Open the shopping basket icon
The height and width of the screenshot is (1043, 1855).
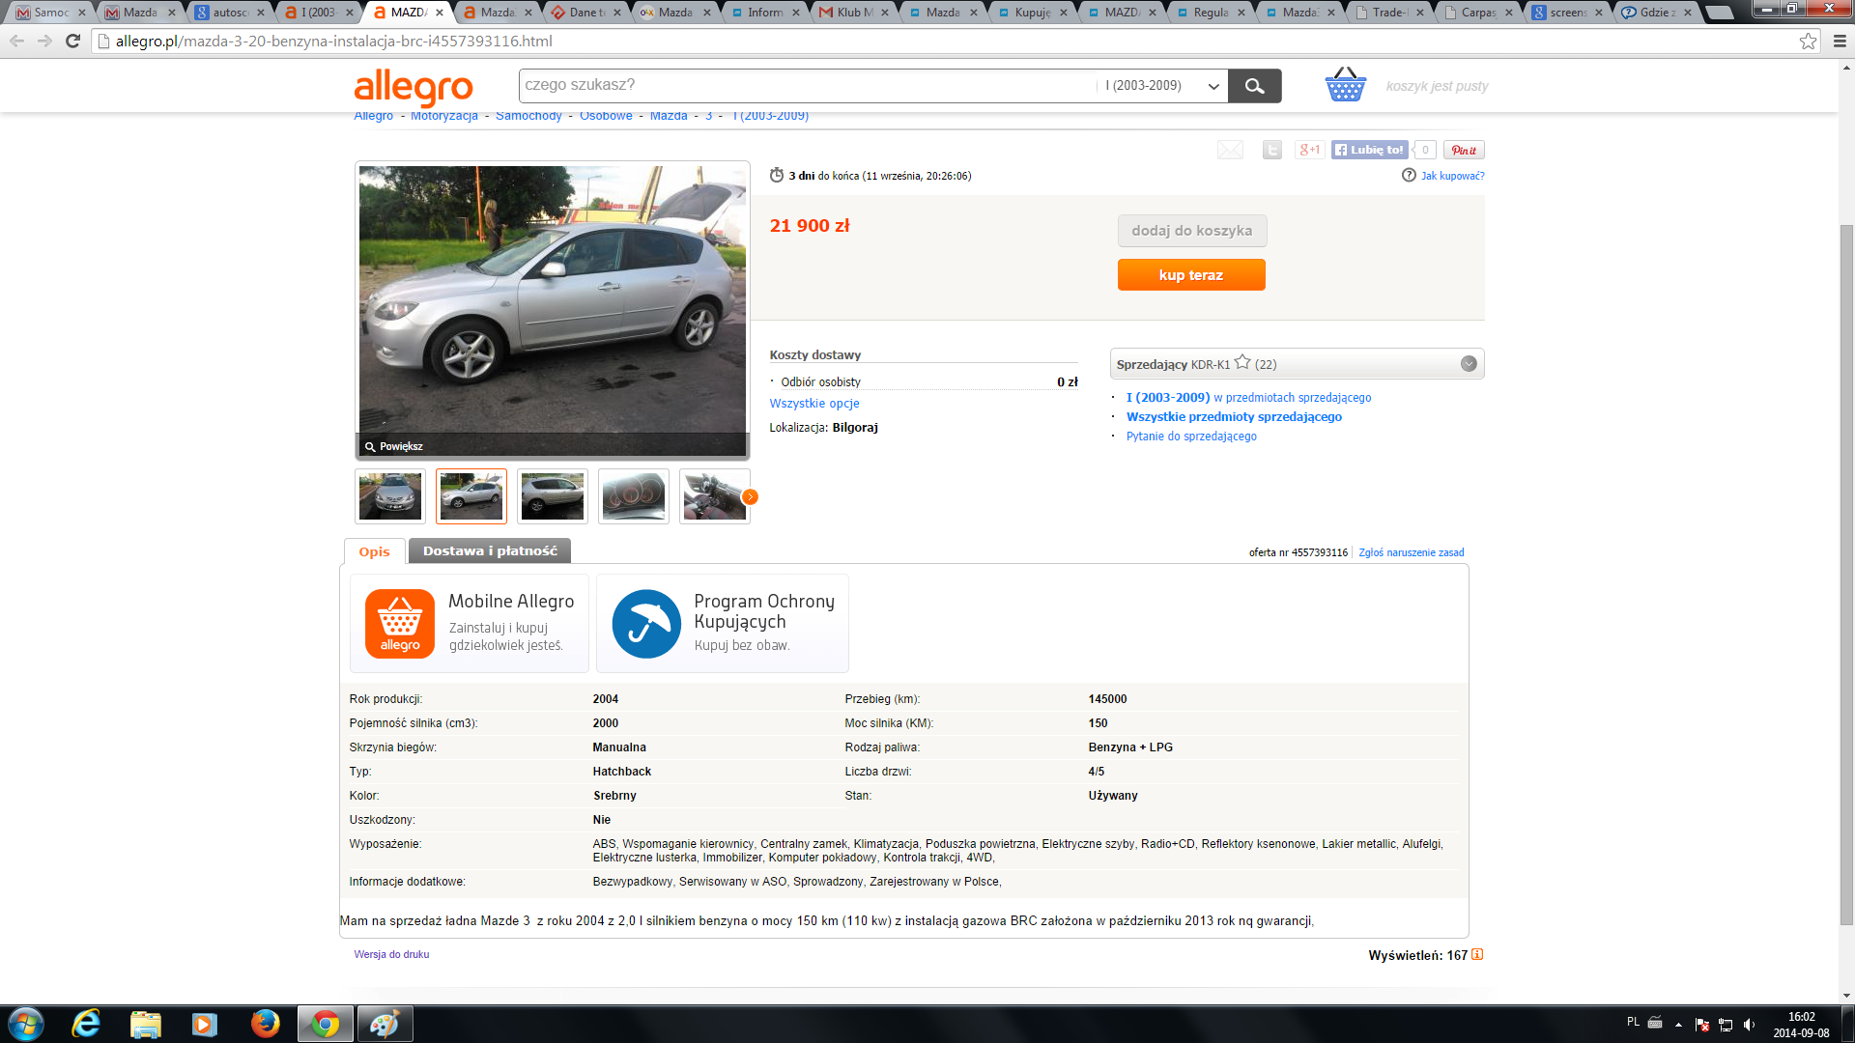point(1345,85)
